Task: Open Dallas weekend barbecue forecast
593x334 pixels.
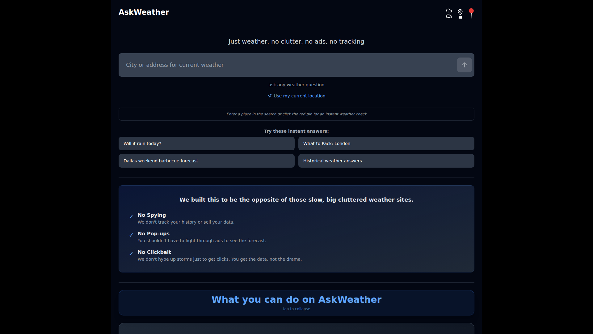Action: pyautogui.click(x=206, y=161)
